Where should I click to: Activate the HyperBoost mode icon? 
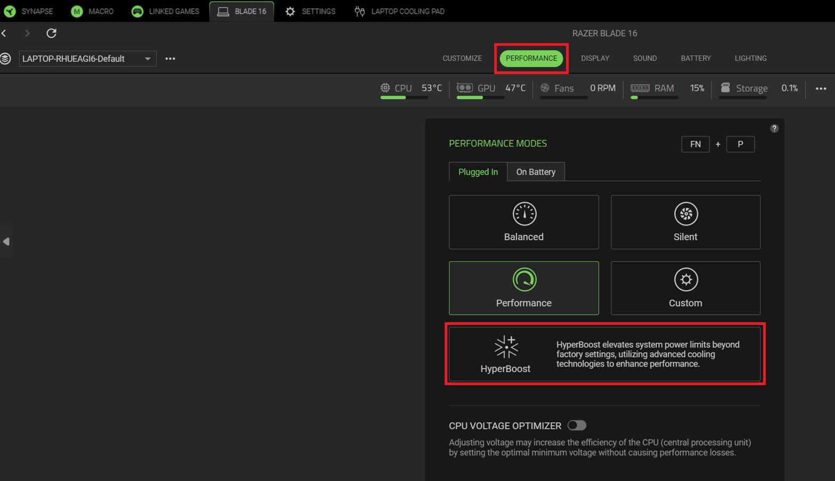505,347
